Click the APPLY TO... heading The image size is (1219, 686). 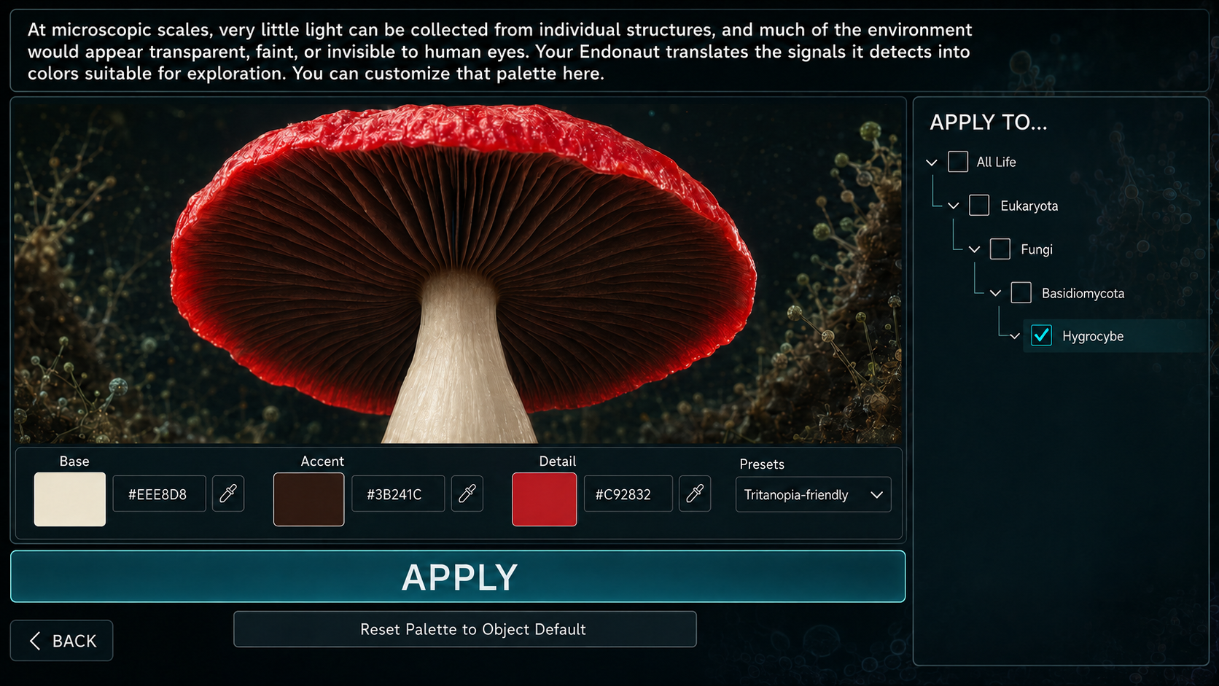[x=988, y=122]
